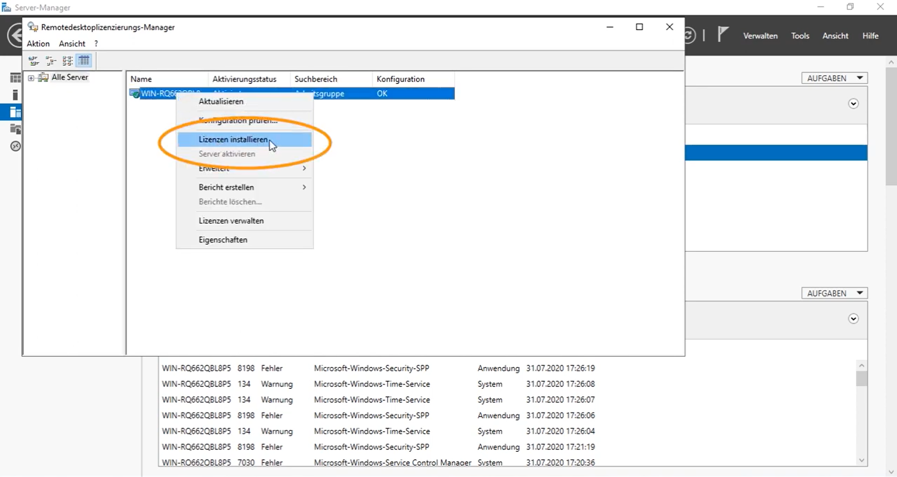Click the first view icon in the licensing toolbar
Viewport: 897px width, 477px height.
coord(34,61)
